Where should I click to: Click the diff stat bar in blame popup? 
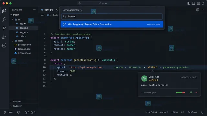pyautogui.click(x=180, y=92)
